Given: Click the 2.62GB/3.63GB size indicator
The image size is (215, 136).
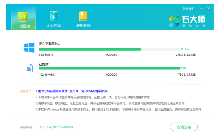Looking at the screenshot, I should click(x=186, y=55).
